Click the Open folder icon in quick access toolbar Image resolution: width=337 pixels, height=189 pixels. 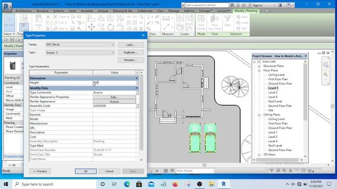(x=6, y=40)
